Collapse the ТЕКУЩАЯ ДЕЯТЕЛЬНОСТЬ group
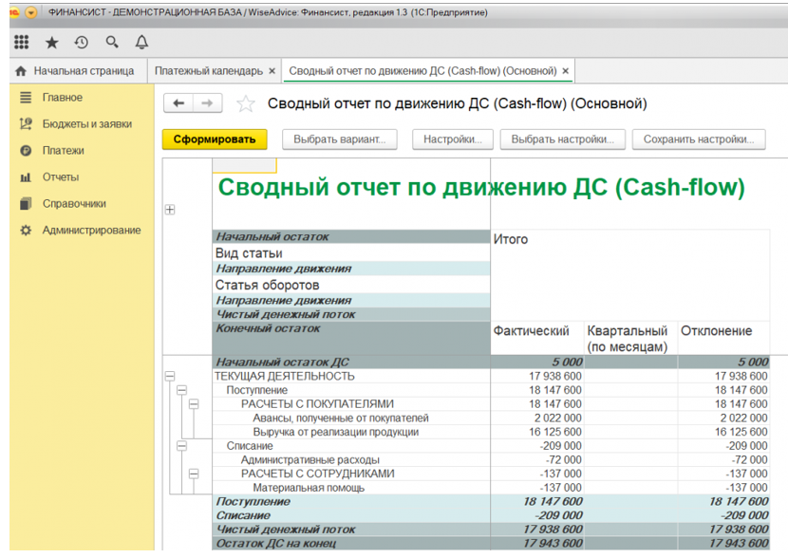 (170, 376)
